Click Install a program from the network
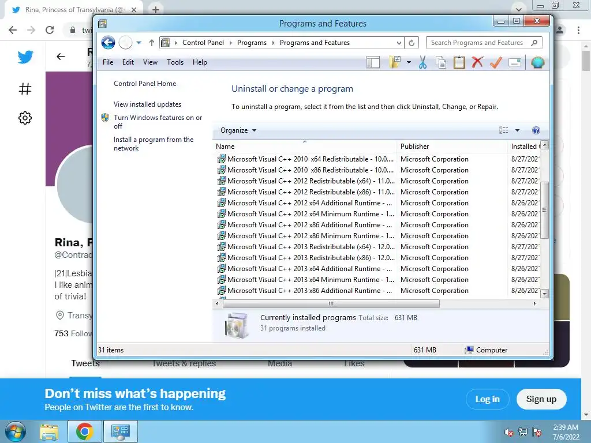The height and width of the screenshot is (443, 591). click(x=154, y=144)
